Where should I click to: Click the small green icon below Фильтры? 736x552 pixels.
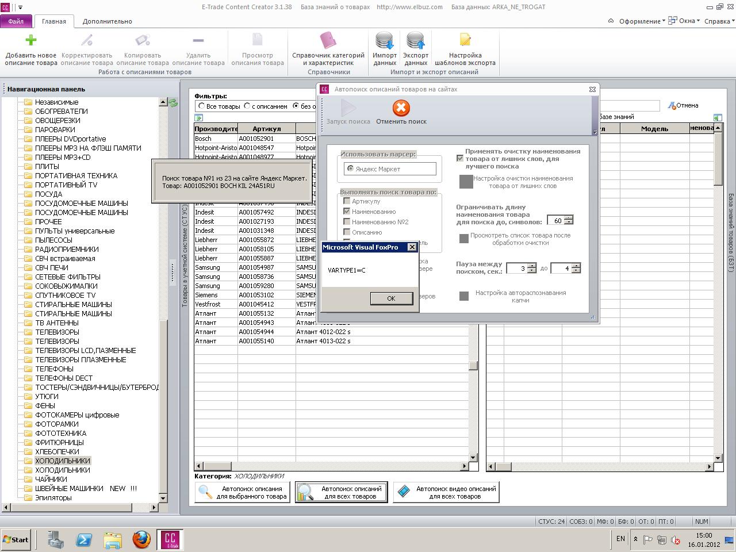(199, 117)
